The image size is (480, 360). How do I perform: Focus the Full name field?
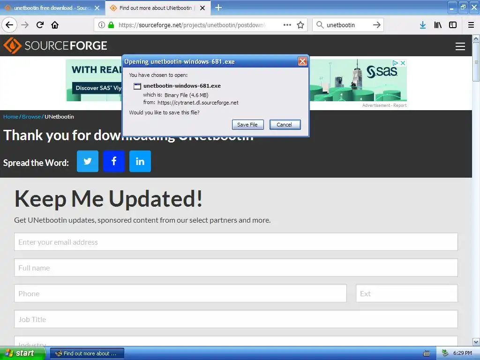coord(236,268)
